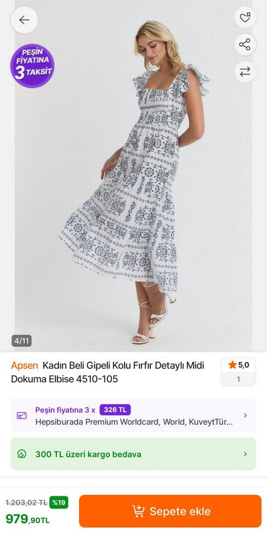Tap the 326 TL installment badge
The image size is (267, 535).
click(x=115, y=410)
